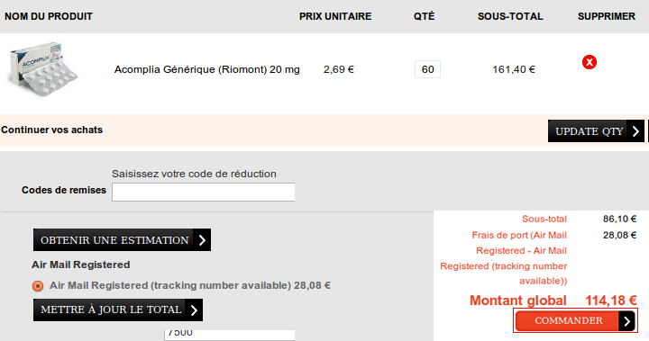Click the arrow on UPDATE QTY button
649x341 pixels.
635,131
